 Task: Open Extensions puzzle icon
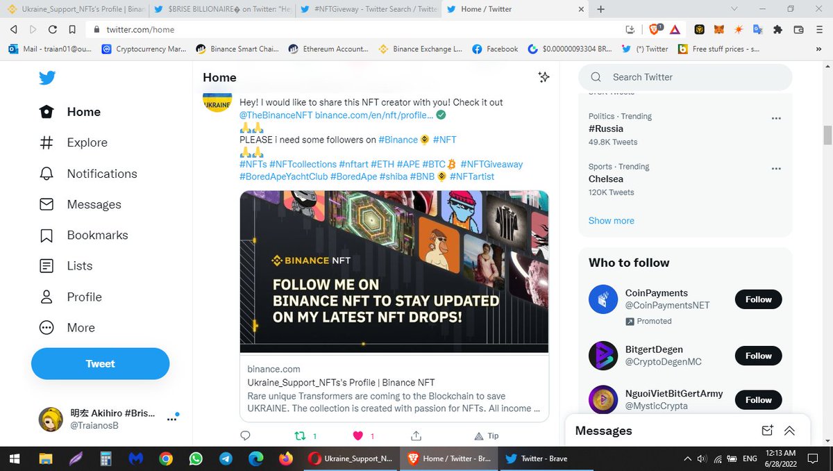[x=777, y=29]
